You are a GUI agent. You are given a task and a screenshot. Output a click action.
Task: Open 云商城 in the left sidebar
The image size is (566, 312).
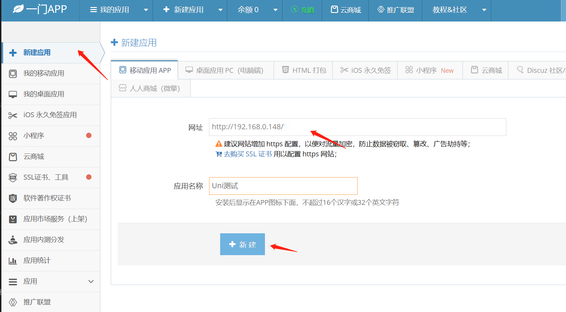point(51,157)
